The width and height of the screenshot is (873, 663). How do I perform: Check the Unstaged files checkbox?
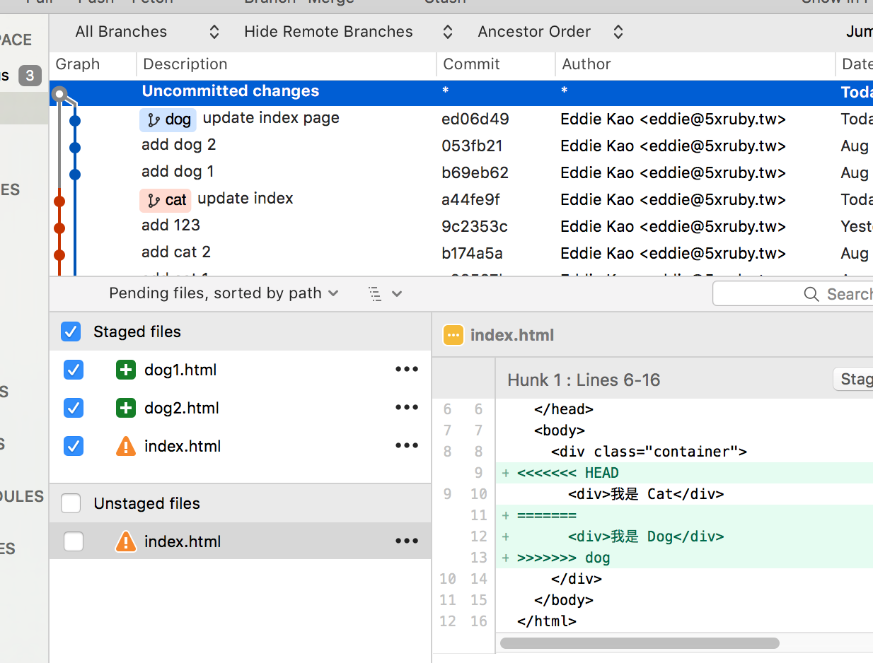pyautogui.click(x=71, y=503)
